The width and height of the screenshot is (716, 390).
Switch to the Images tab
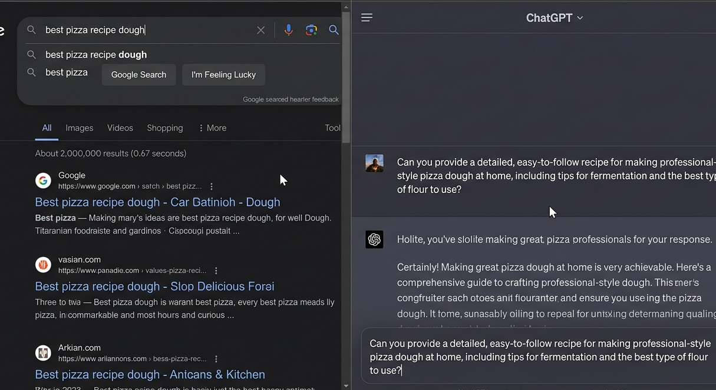[80, 128]
